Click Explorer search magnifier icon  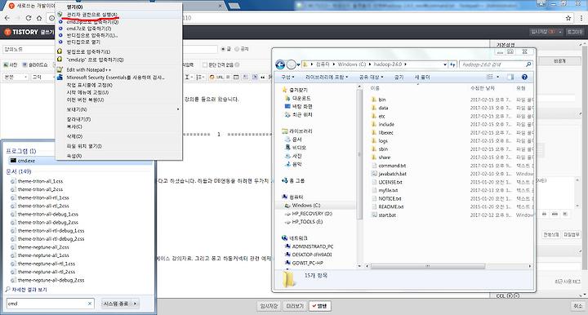point(528,64)
